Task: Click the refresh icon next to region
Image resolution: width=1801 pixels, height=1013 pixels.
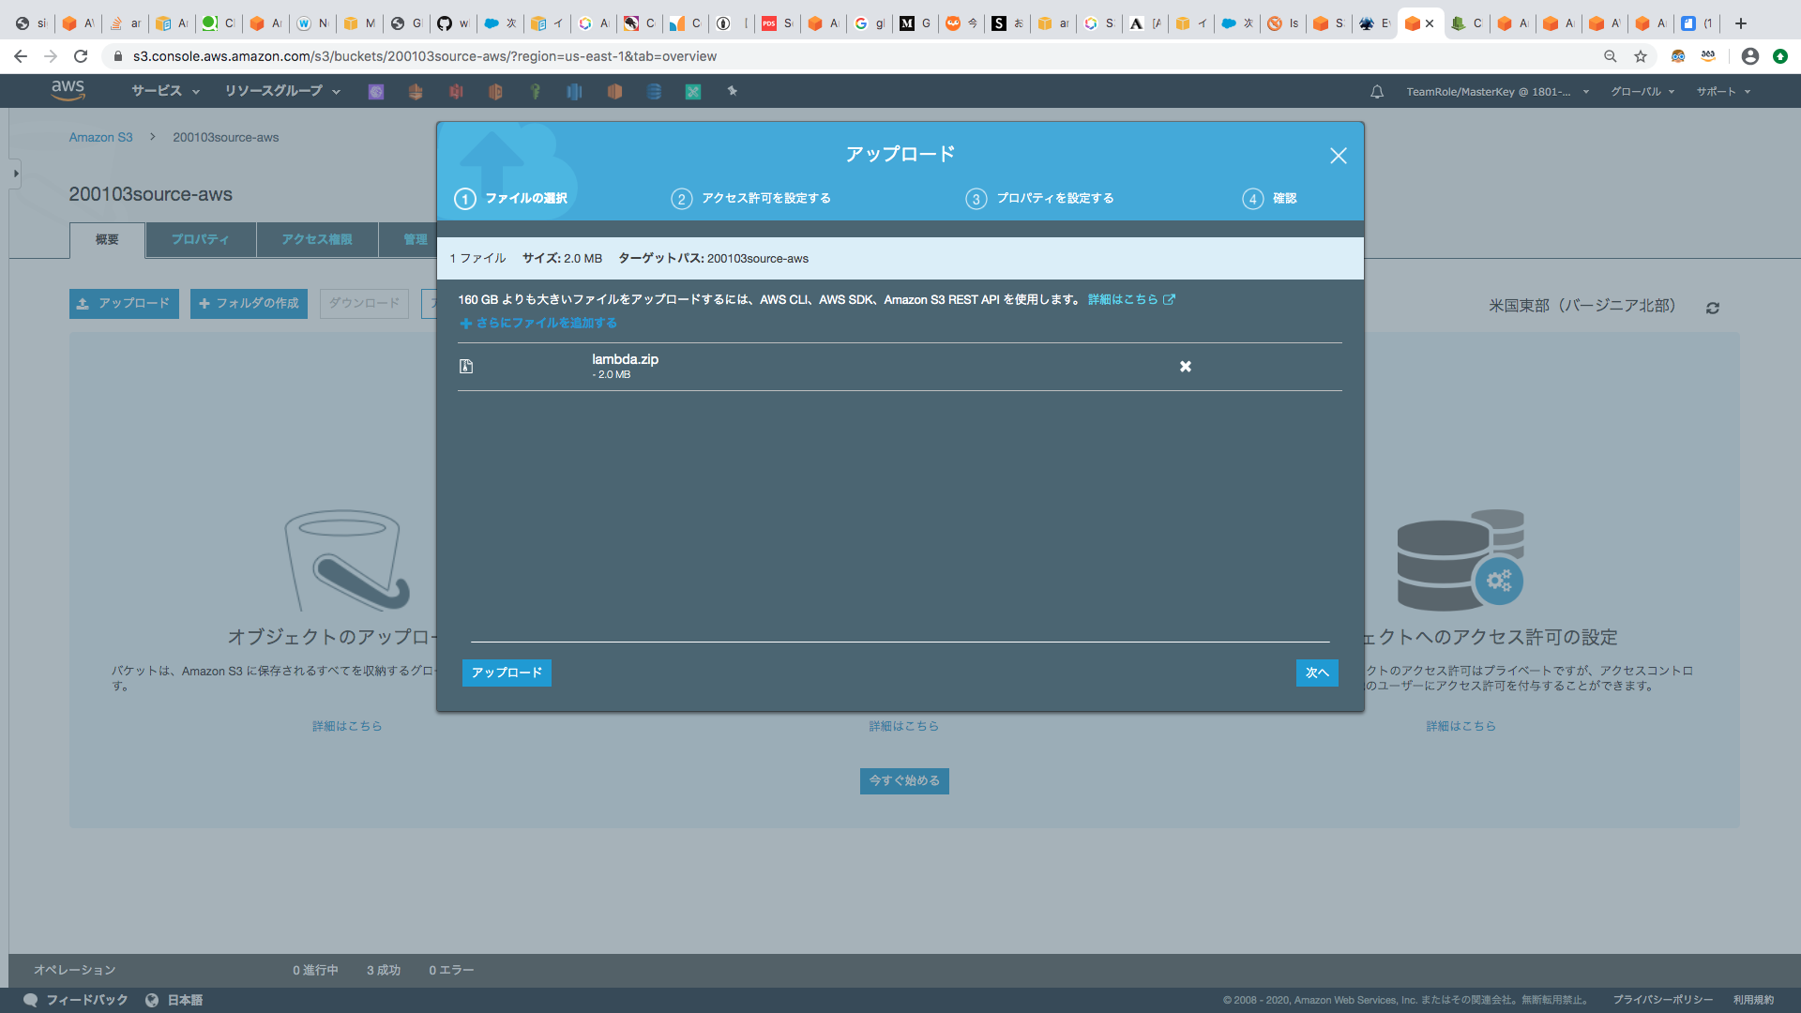Action: point(1713,308)
